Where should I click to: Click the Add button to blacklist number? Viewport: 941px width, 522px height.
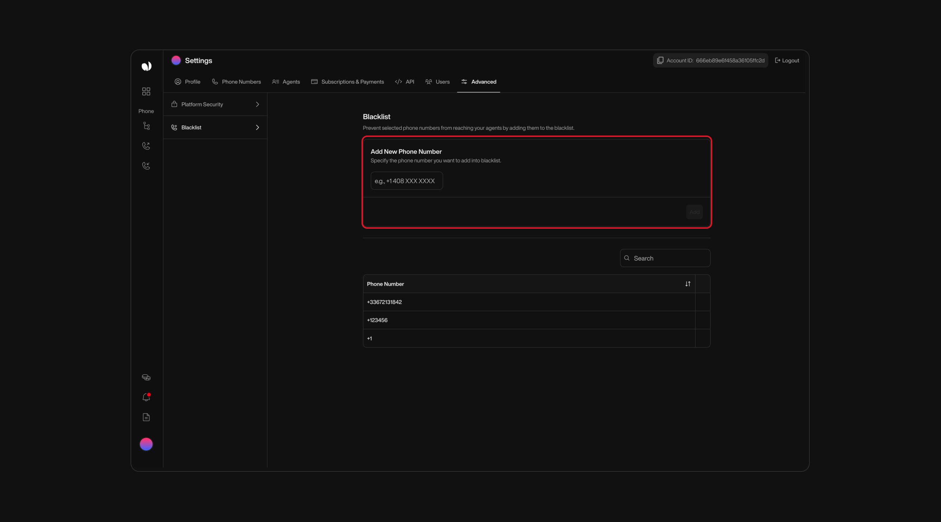[x=694, y=212]
